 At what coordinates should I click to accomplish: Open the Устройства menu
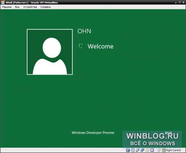30,7
